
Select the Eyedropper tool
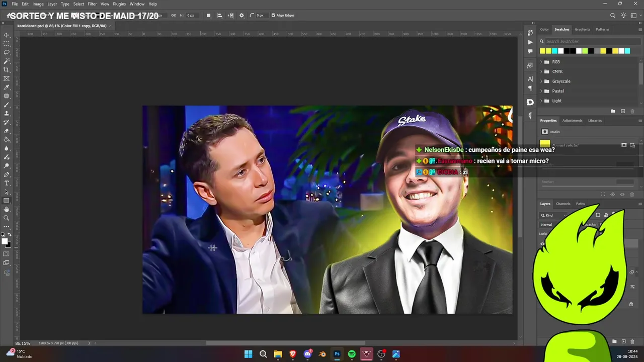7,87
